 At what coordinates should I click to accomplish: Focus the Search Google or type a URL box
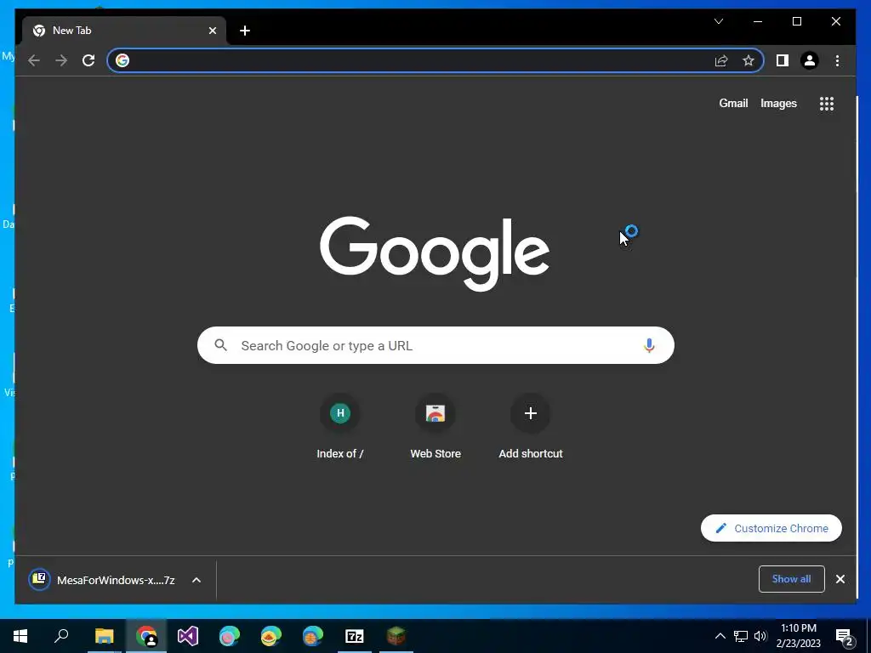pos(435,345)
